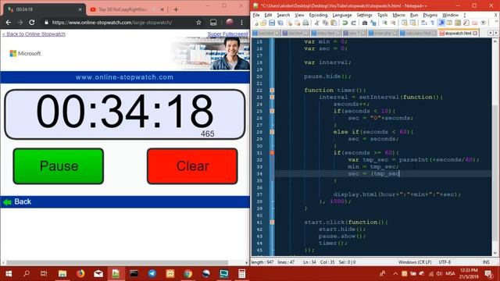The width and height of the screenshot is (500, 281).
Task: Collapse the fold marker at line 31
Action: (272, 153)
